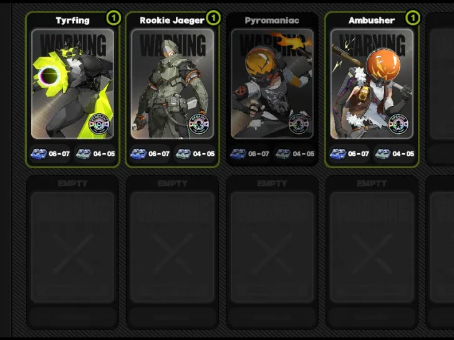Select the Rookie Jaeger card portrait
Image resolution: width=454 pixels, height=340 pixels.
tap(172, 84)
